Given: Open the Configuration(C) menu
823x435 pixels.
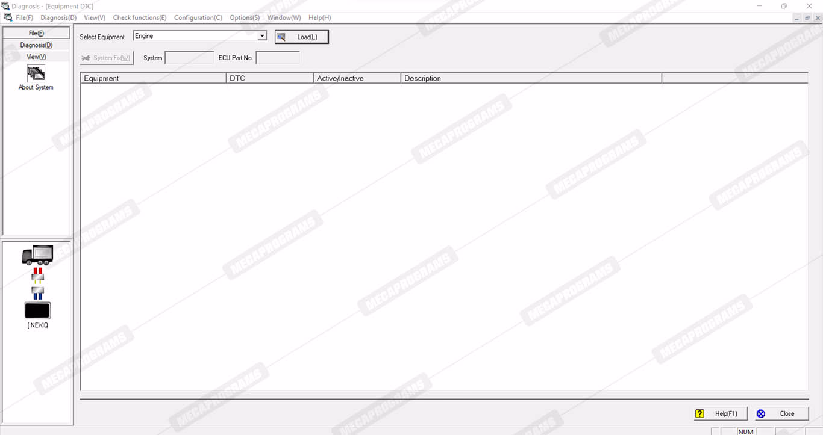Looking at the screenshot, I should [198, 18].
